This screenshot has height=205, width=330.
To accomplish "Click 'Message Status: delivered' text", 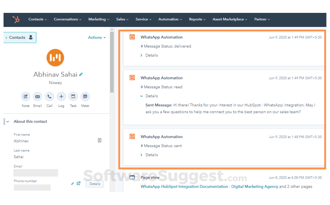I will (x=166, y=46).
